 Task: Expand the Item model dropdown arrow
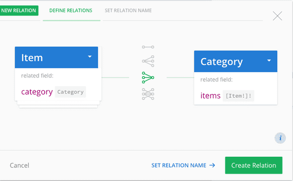pyautogui.click(x=90, y=57)
